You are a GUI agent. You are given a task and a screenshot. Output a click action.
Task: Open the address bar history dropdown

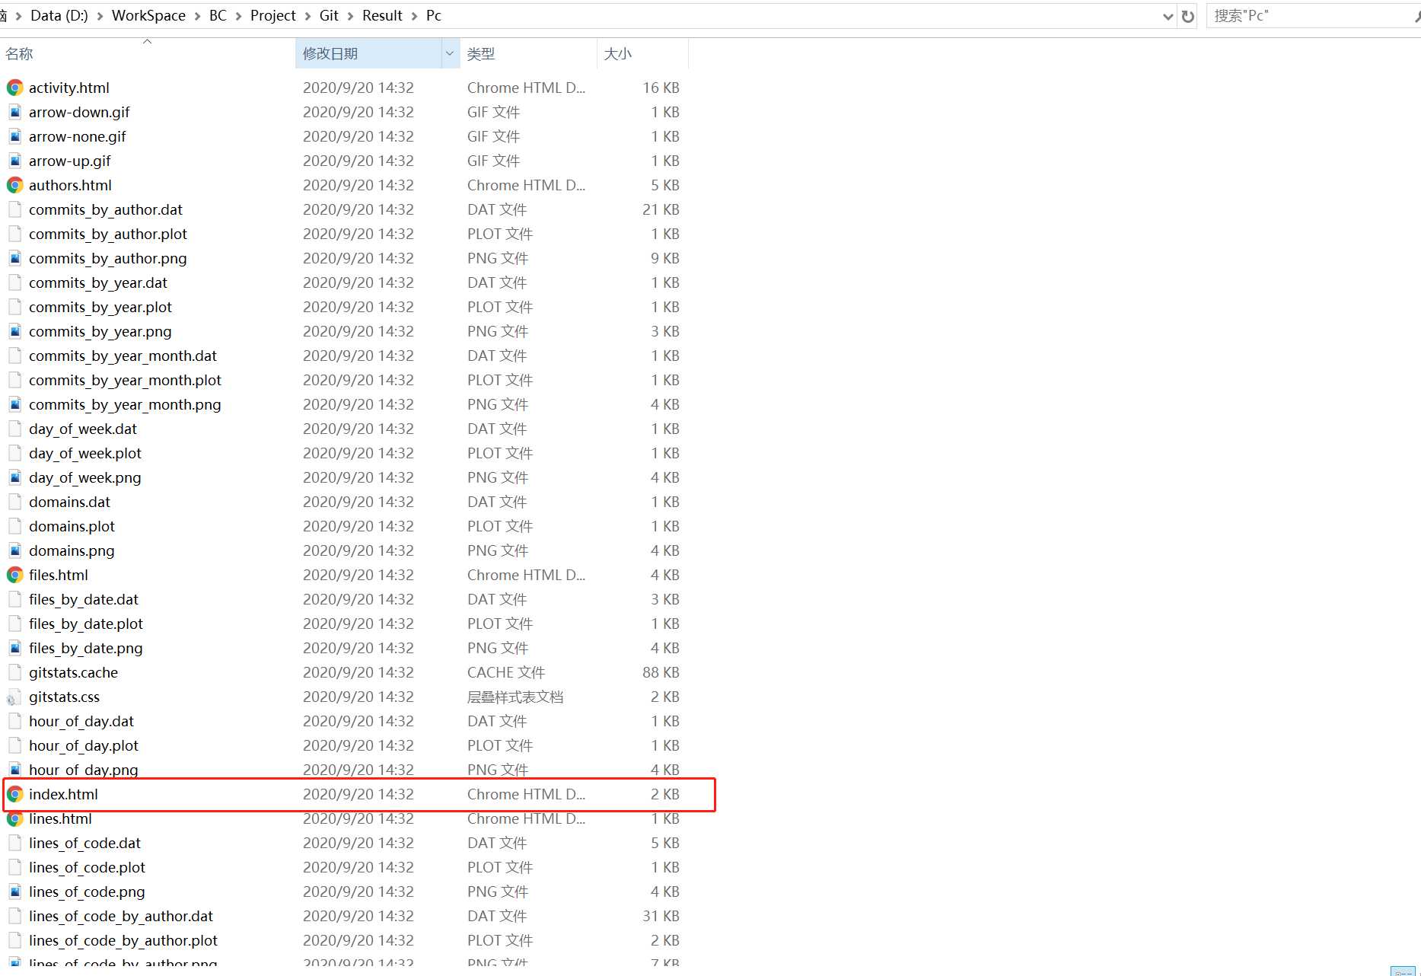(x=1168, y=16)
